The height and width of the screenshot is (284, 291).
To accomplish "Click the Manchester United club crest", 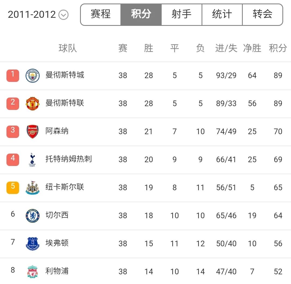I will [33, 104].
